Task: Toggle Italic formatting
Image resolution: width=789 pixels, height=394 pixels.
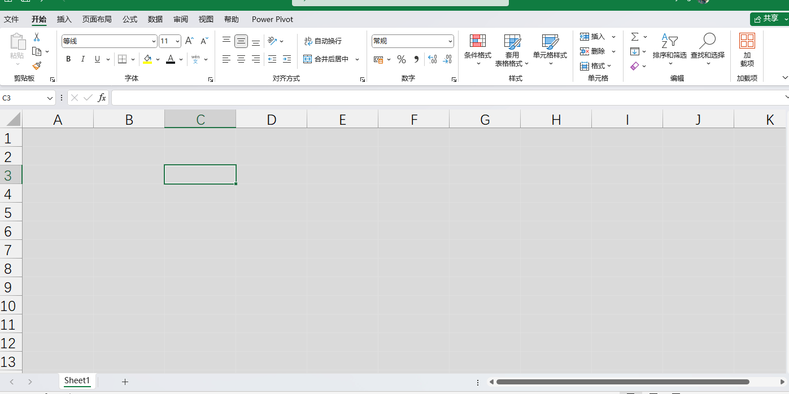Action: tap(83, 59)
